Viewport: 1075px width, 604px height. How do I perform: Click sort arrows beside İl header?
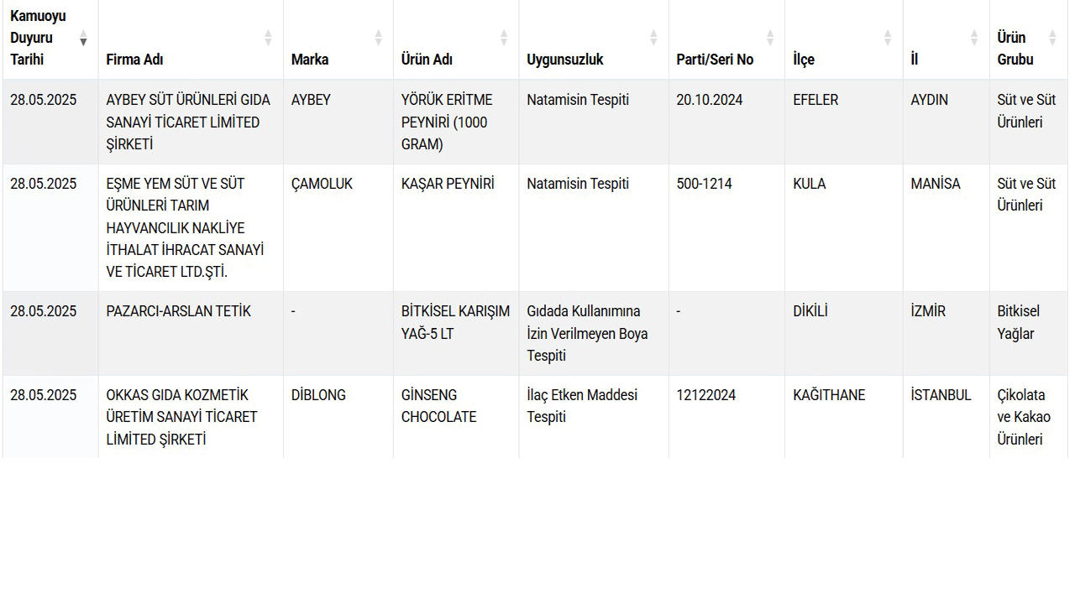(x=974, y=38)
